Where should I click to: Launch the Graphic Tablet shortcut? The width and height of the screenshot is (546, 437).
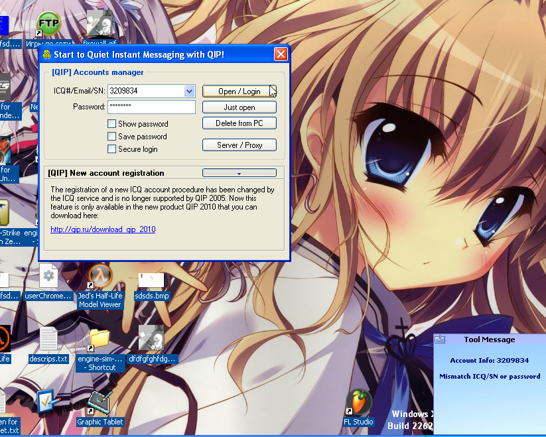coord(100,403)
